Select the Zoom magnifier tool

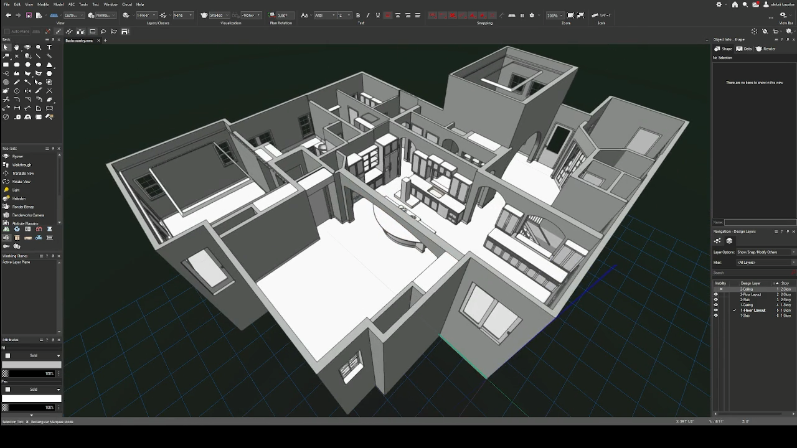click(x=39, y=47)
